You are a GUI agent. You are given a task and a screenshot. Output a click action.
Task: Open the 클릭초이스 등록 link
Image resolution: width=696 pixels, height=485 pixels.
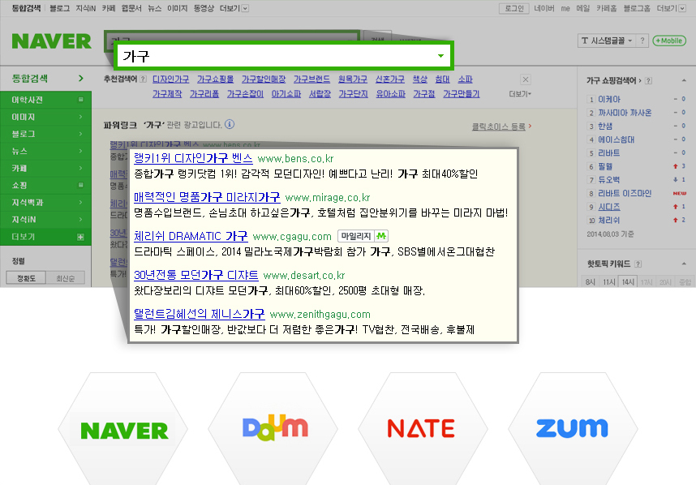click(498, 127)
